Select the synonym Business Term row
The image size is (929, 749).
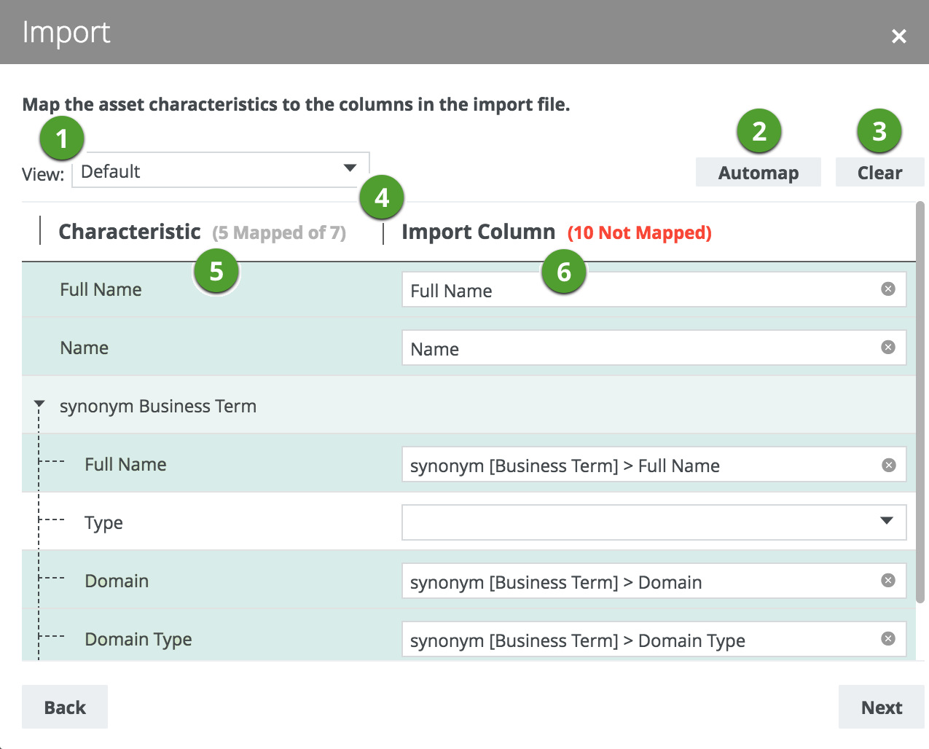pos(158,406)
